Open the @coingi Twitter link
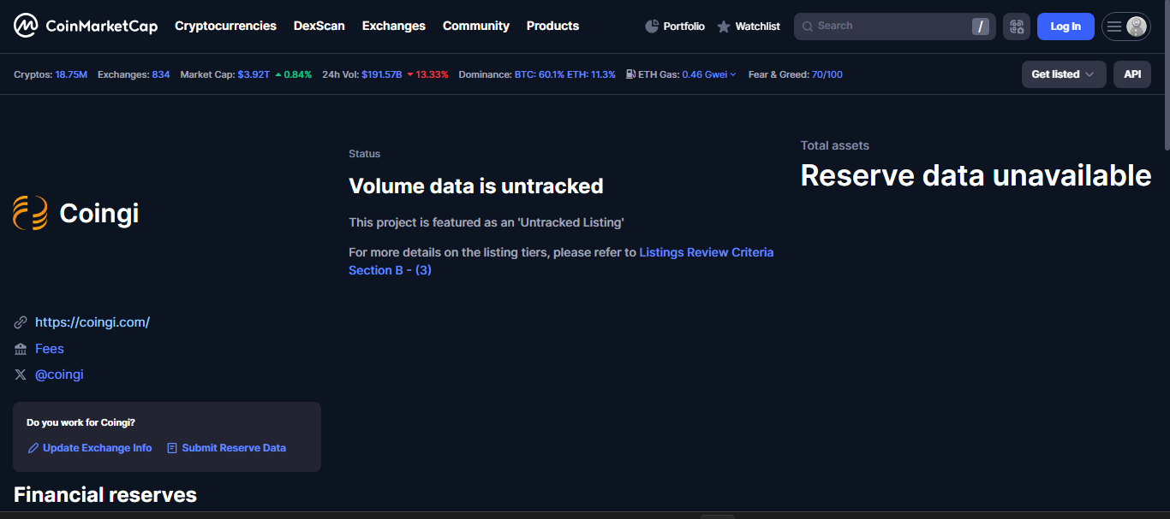 (59, 375)
